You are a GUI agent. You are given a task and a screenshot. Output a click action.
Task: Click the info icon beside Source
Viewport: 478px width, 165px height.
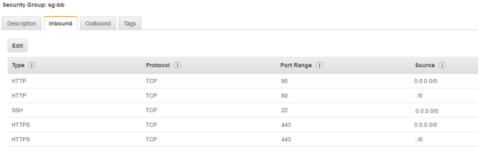point(443,65)
